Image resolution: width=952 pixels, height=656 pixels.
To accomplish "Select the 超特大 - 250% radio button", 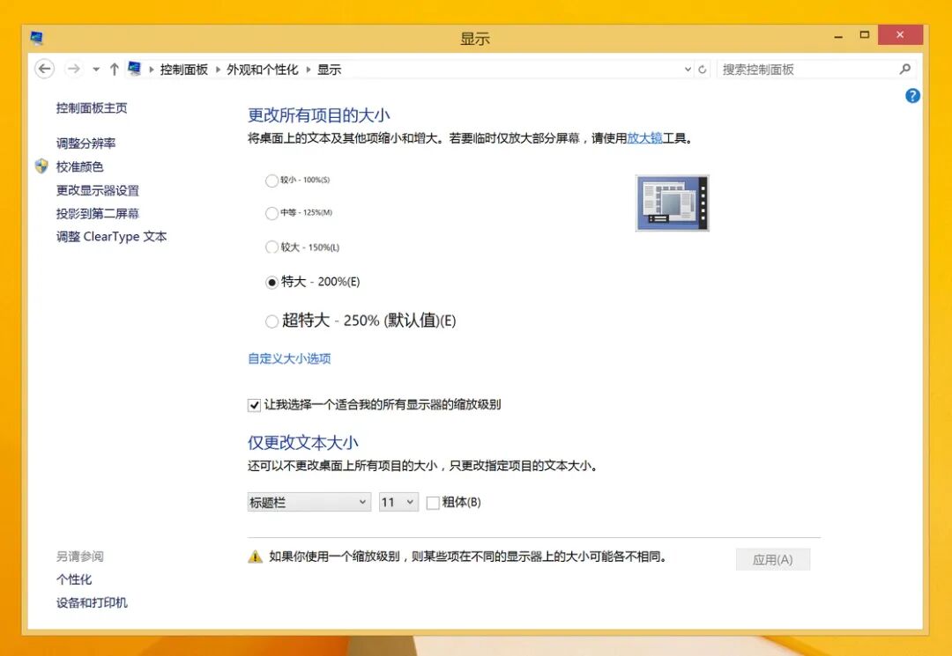I will tap(271, 321).
